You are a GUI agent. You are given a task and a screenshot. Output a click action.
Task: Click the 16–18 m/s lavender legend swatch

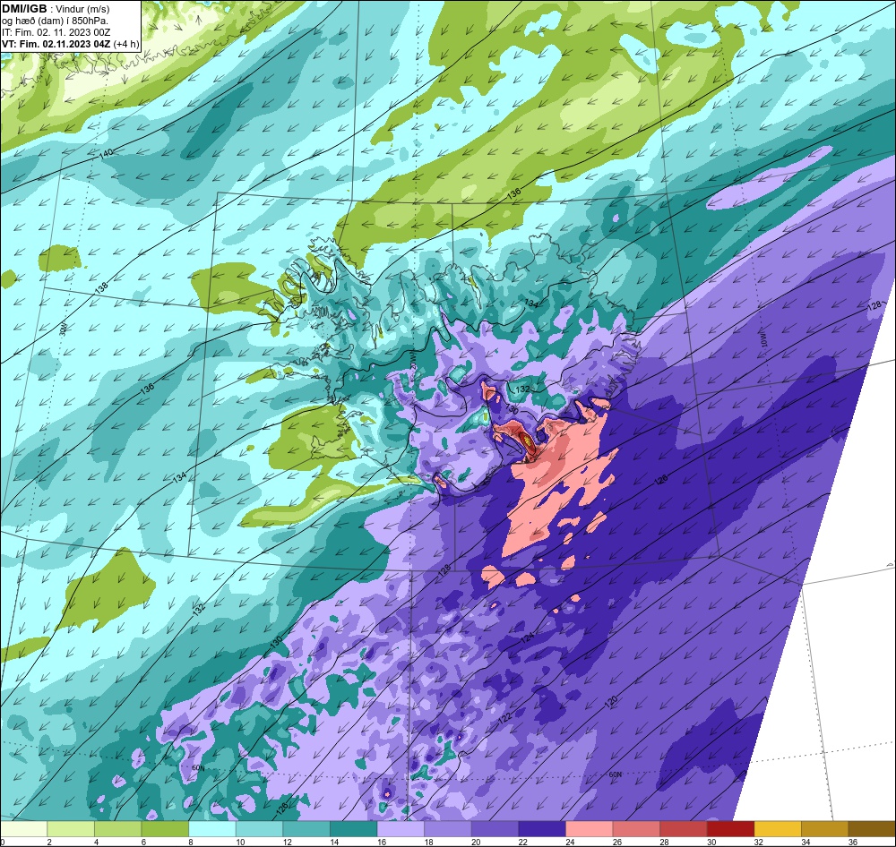tap(401, 829)
